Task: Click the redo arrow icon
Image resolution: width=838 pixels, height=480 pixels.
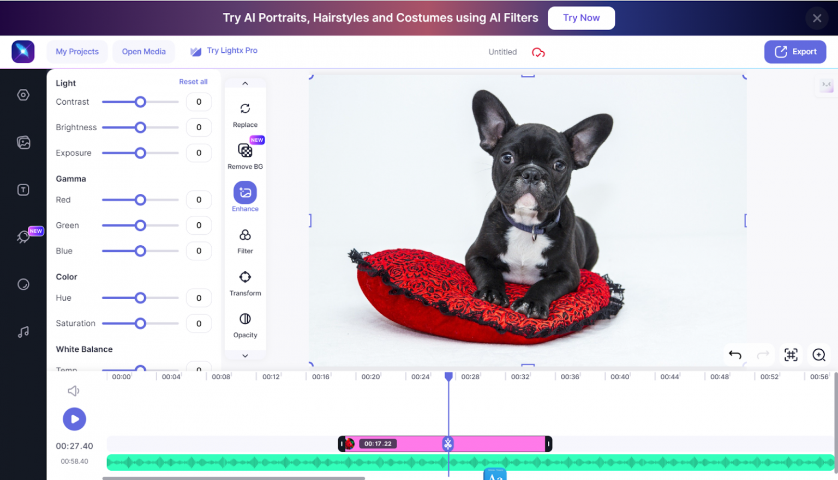Action: [x=763, y=355]
